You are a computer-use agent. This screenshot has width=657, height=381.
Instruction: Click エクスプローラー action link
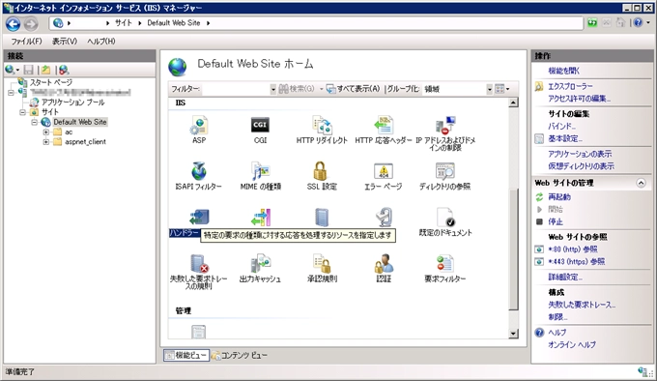(570, 86)
